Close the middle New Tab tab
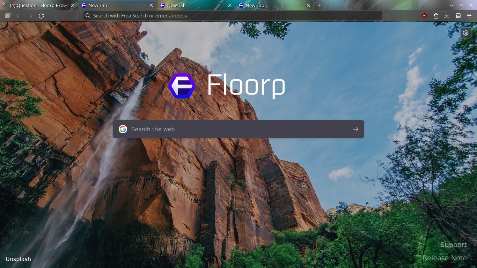 click(x=230, y=5)
